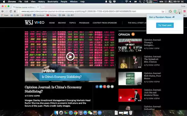The height and width of the screenshot is (116, 187).
Task: Open Rich States, Poor States title link
Action: 153,76
